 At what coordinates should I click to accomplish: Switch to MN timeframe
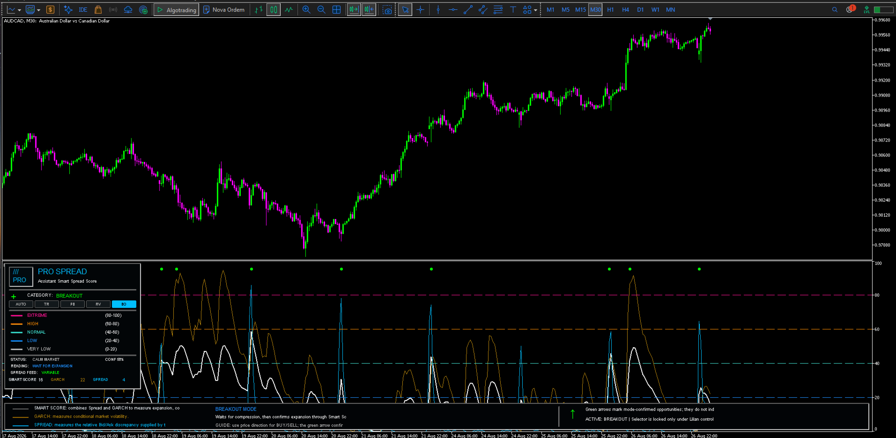point(670,10)
